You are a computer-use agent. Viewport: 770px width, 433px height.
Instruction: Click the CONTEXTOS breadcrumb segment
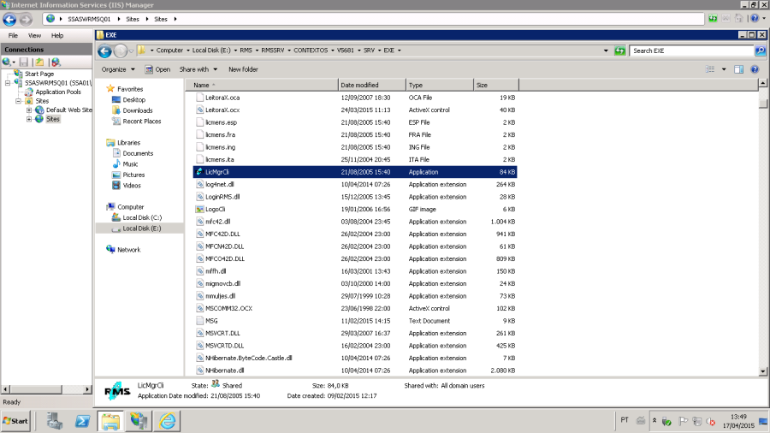click(311, 50)
